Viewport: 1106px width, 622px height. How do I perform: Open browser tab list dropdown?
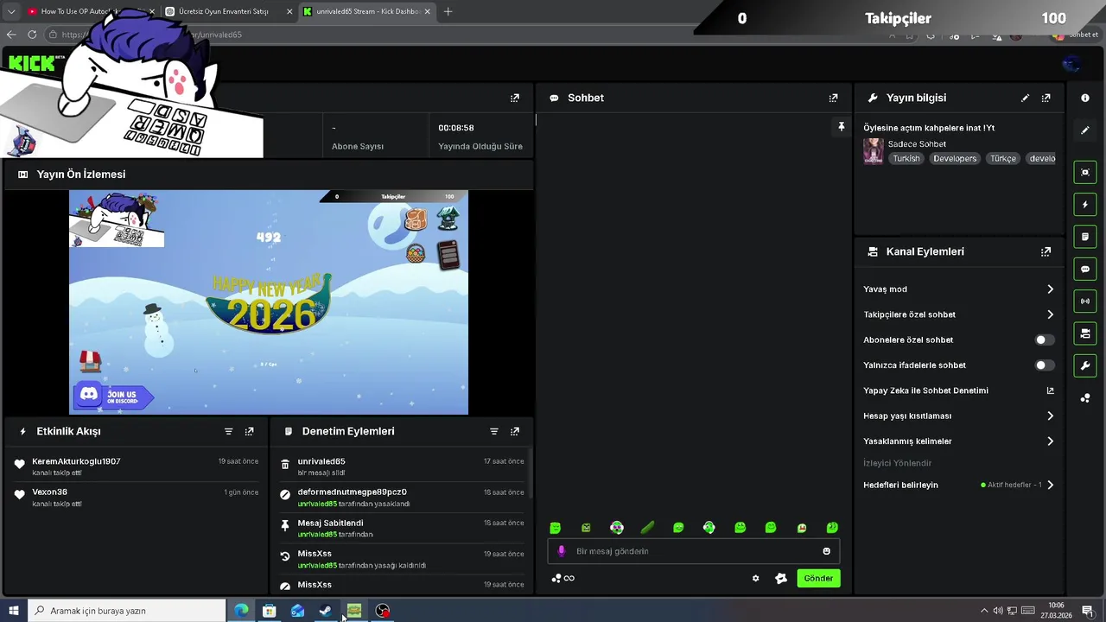pyautogui.click(x=11, y=11)
